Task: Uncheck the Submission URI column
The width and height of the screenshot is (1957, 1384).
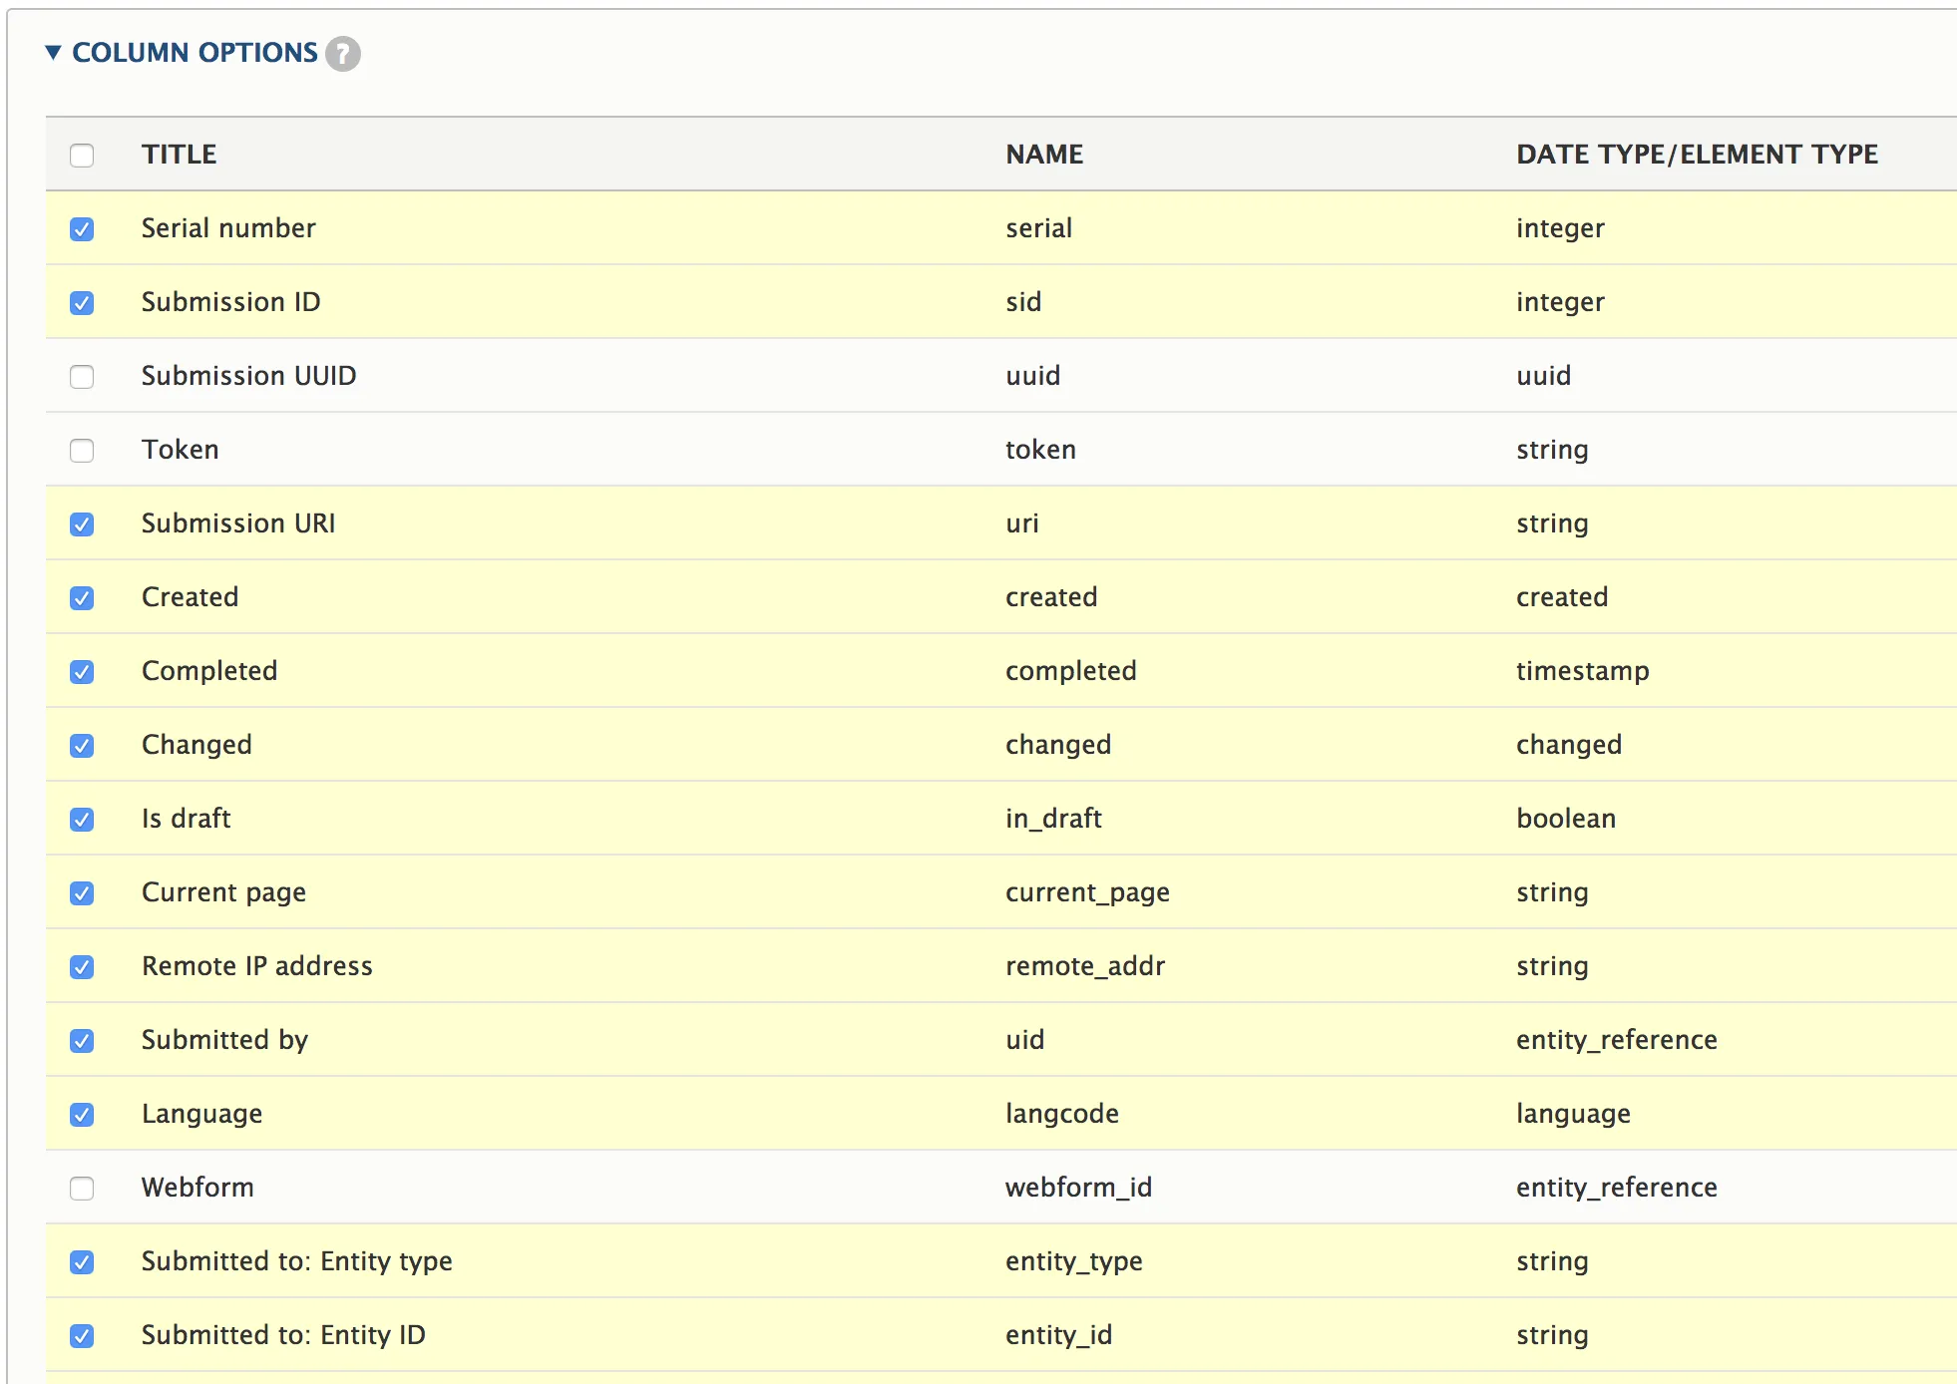Action: coord(82,524)
